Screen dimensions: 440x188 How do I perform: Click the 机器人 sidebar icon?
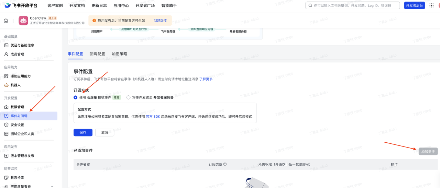[6, 85]
